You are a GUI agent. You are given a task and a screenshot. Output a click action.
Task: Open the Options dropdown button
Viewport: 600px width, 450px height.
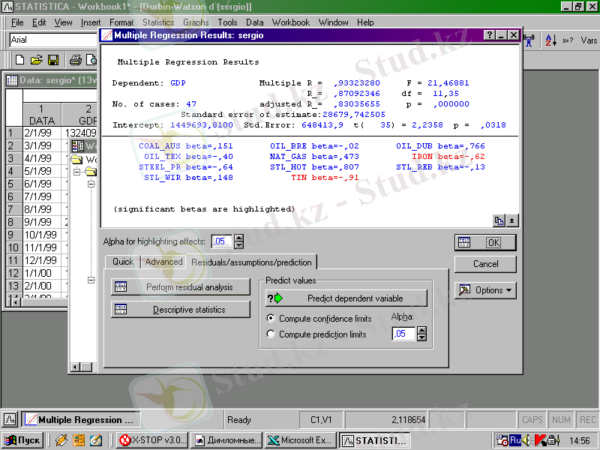(485, 290)
